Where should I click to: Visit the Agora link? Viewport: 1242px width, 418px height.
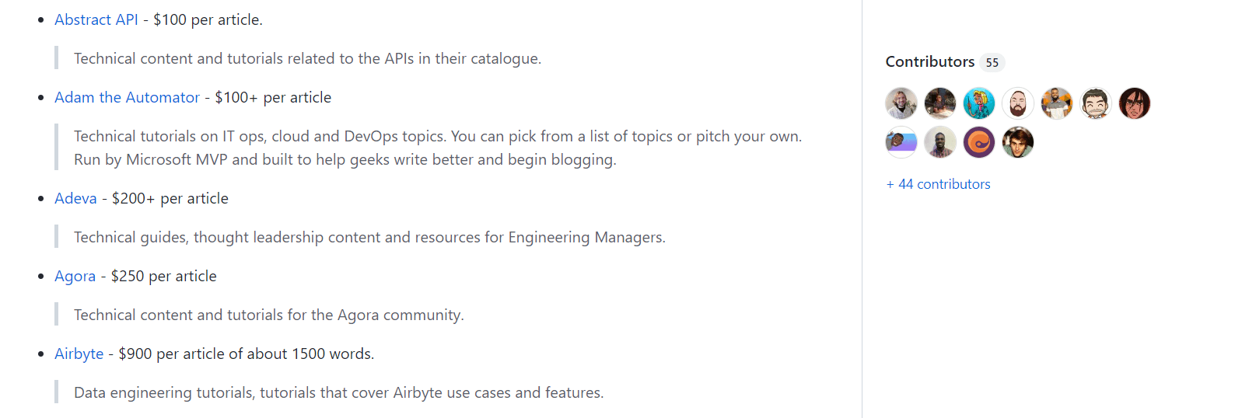(75, 276)
